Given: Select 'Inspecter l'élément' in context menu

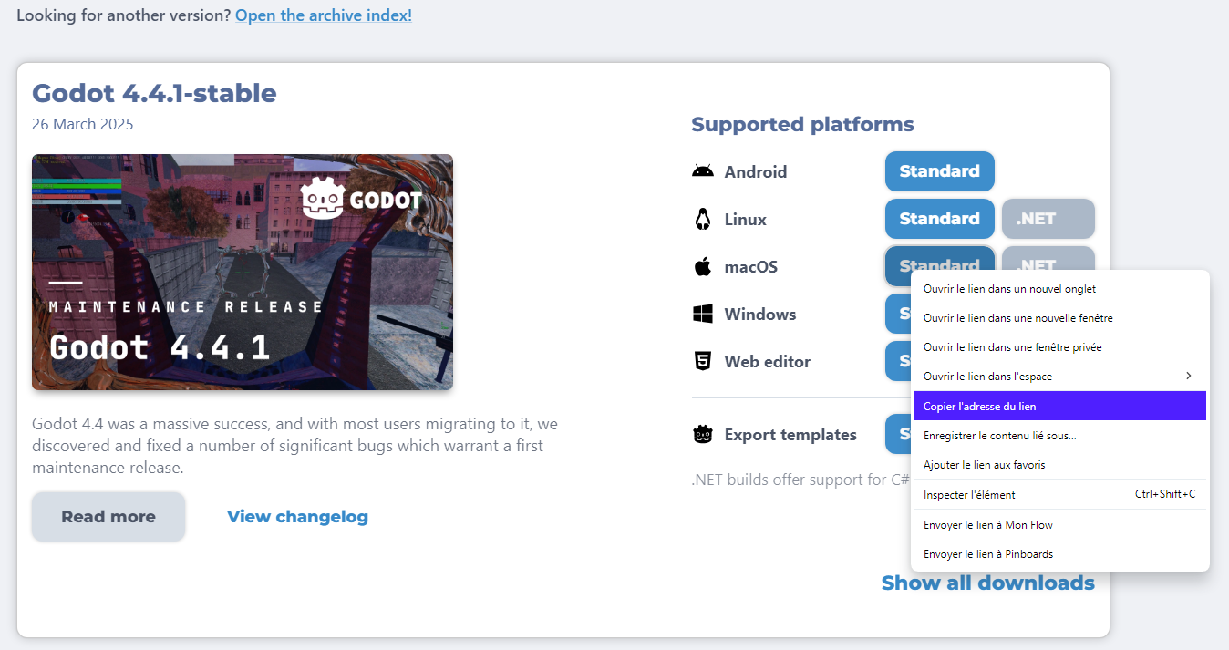Looking at the screenshot, I should pyautogui.click(x=1060, y=494).
